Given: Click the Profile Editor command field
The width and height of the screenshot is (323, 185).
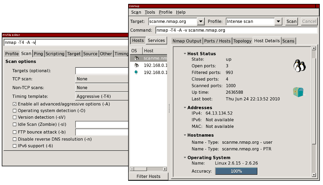Looking at the screenshot, I should [66, 43].
